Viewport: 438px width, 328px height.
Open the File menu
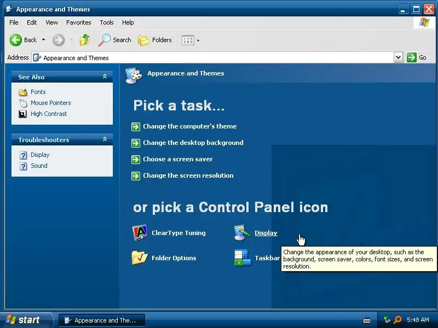(14, 22)
